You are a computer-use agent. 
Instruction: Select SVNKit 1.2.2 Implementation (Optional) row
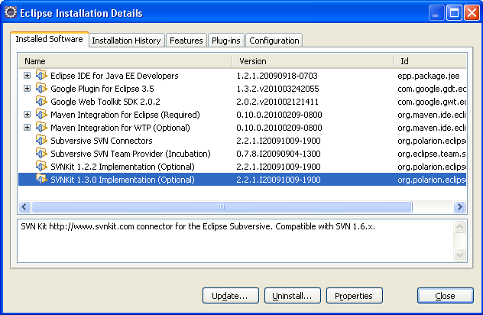point(242,166)
